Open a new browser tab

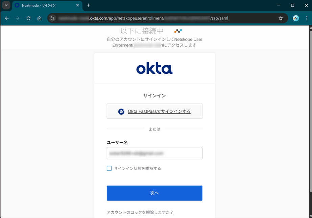(x=88, y=5)
